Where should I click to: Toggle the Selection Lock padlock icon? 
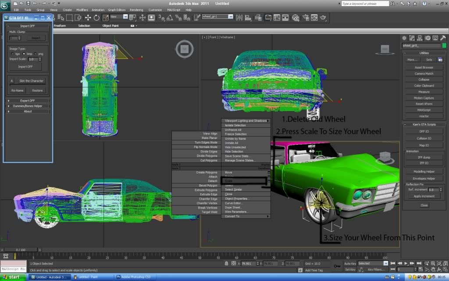(226, 263)
